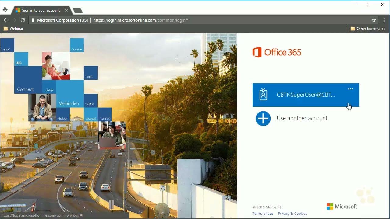Image resolution: width=390 pixels, height=219 pixels.
Task: Bookmark this page with the star icon
Action: (x=374, y=20)
